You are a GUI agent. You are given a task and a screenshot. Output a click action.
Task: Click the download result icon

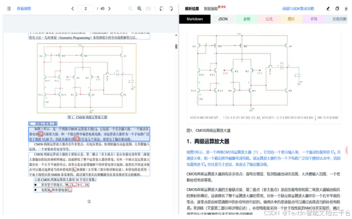click(346, 9)
